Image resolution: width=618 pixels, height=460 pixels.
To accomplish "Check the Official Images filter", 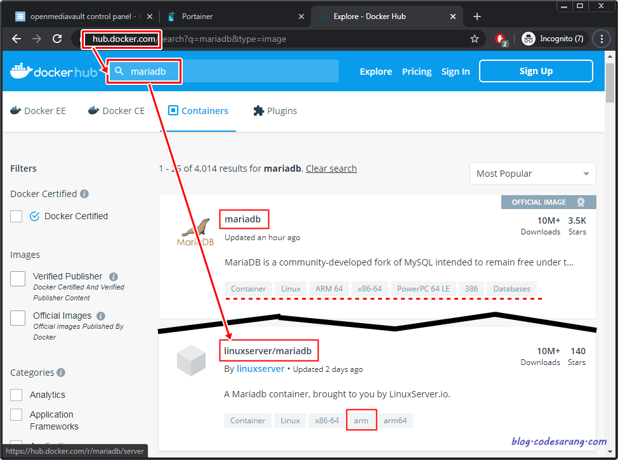I will pos(18,318).
